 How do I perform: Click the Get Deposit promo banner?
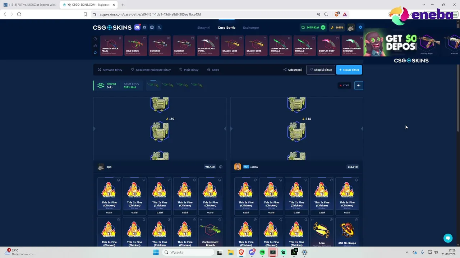390,43
